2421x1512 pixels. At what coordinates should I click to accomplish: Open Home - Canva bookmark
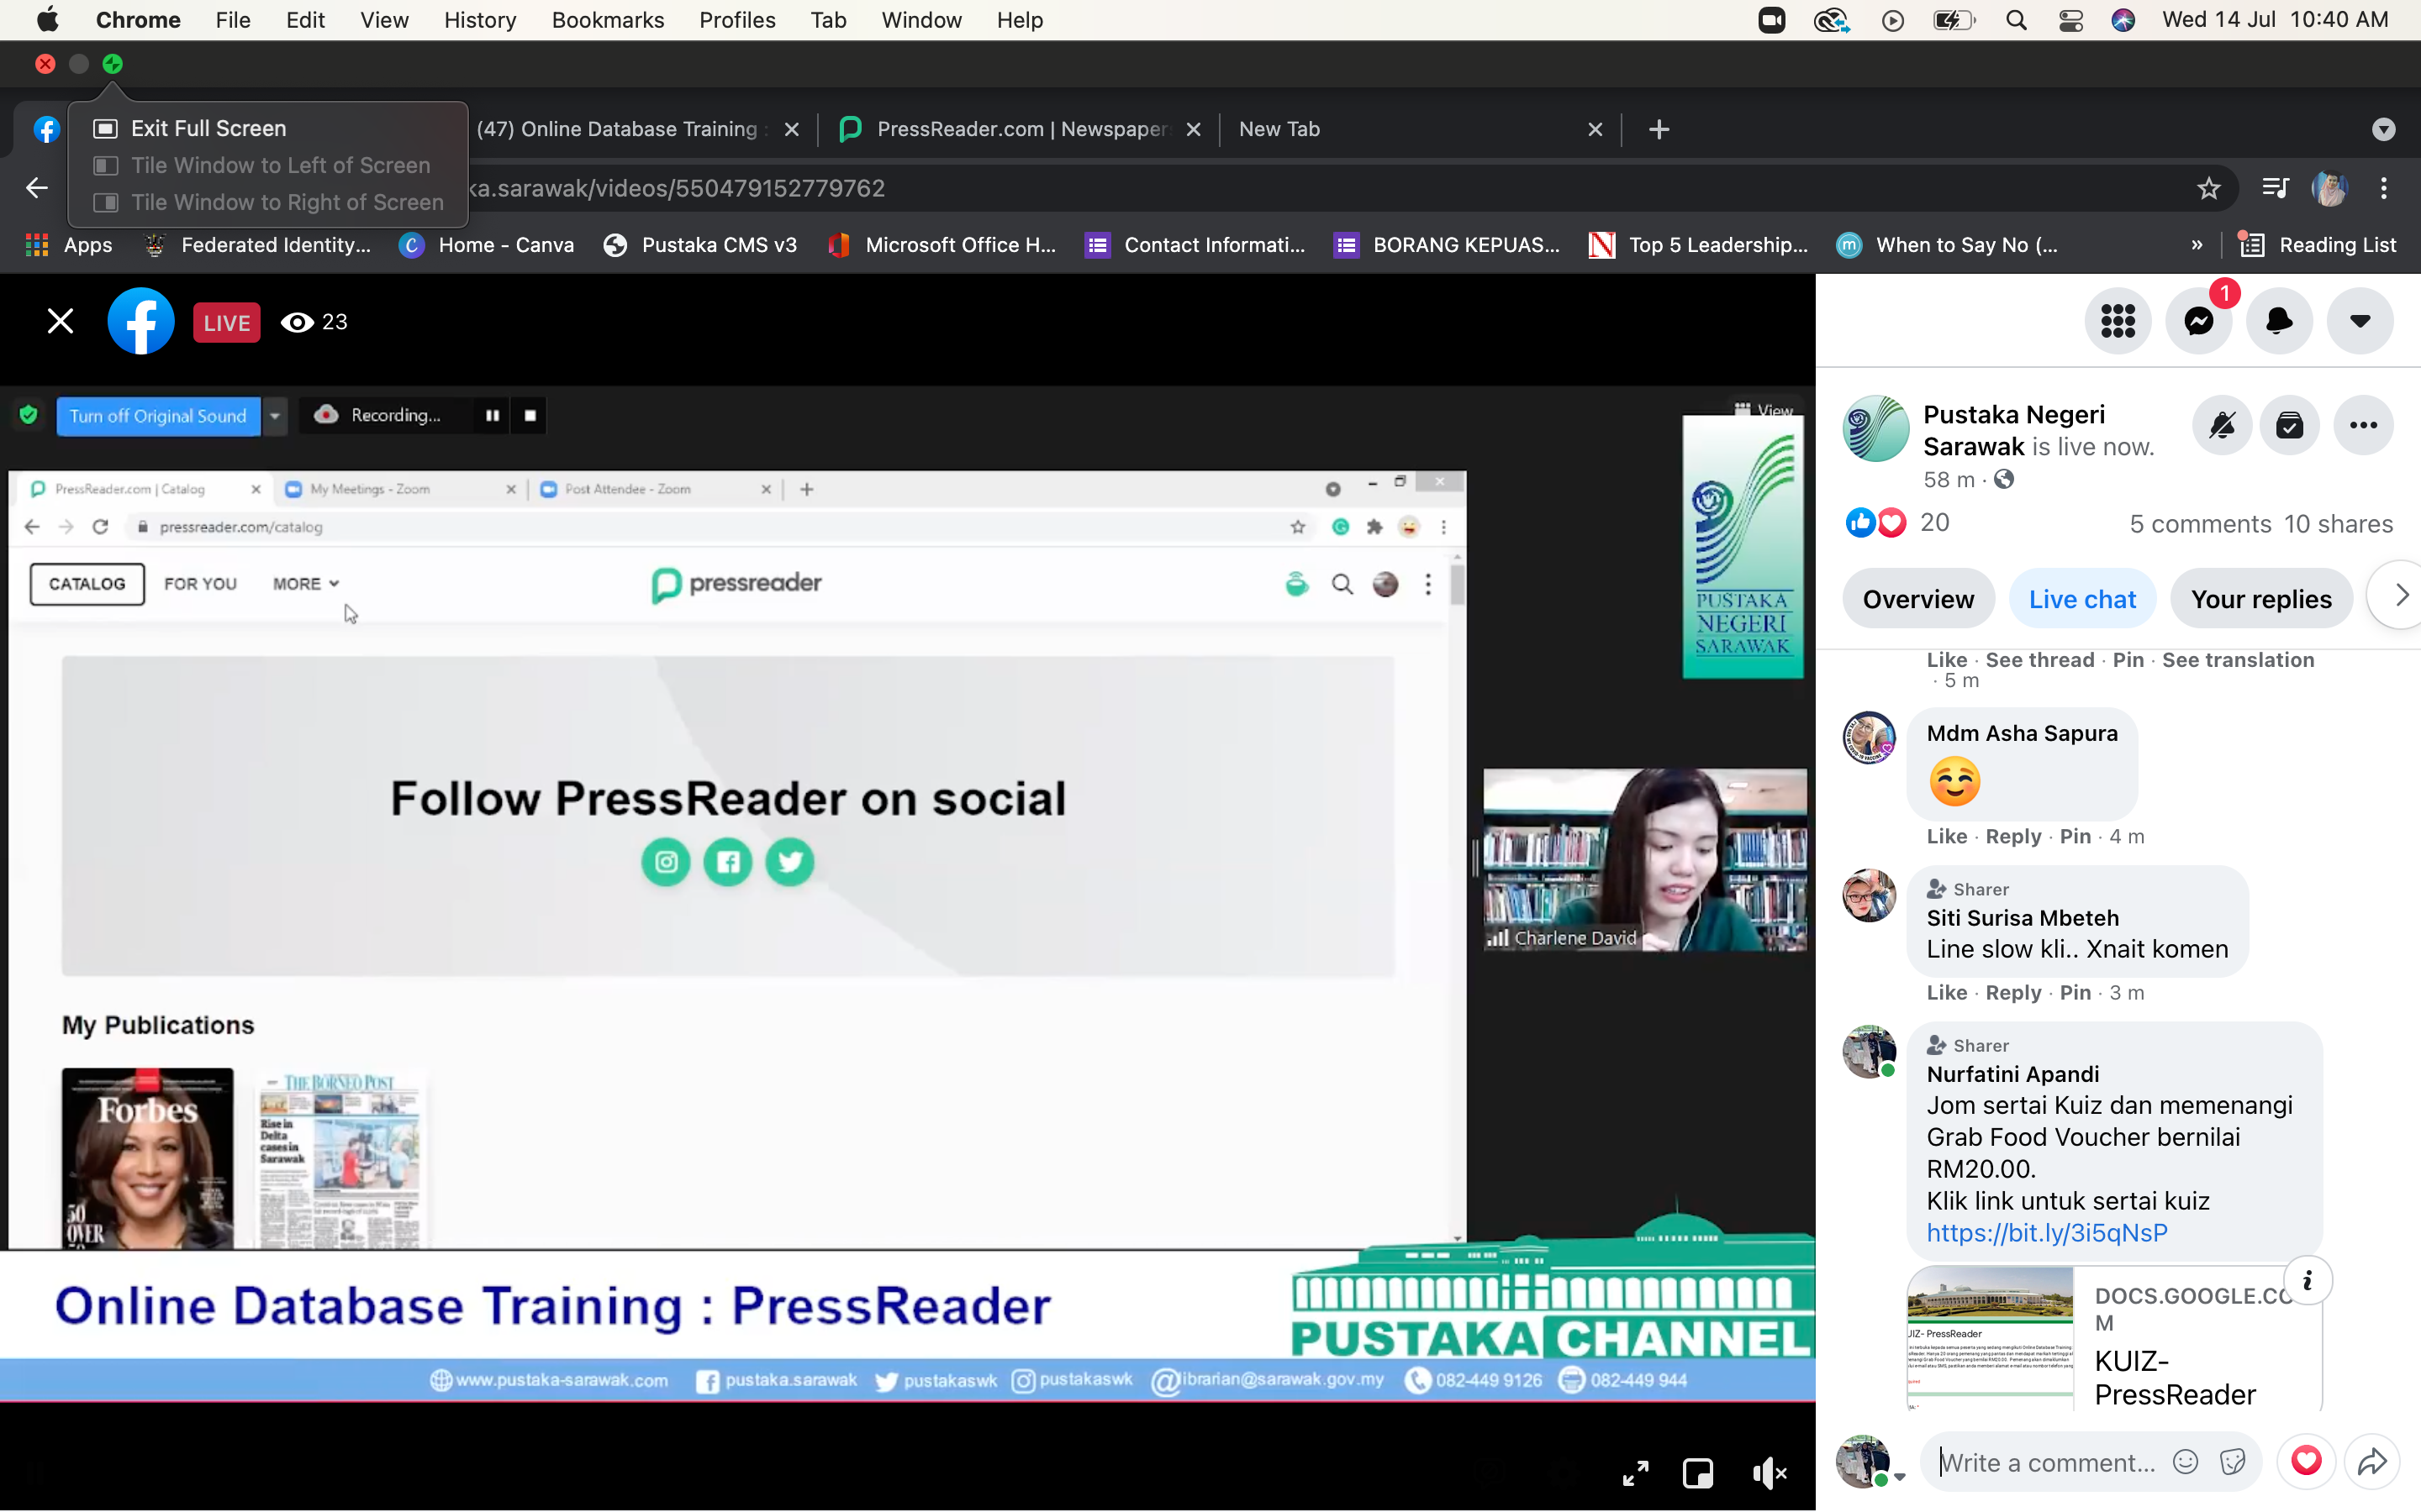pyautogui.click(x=488, y=245)
